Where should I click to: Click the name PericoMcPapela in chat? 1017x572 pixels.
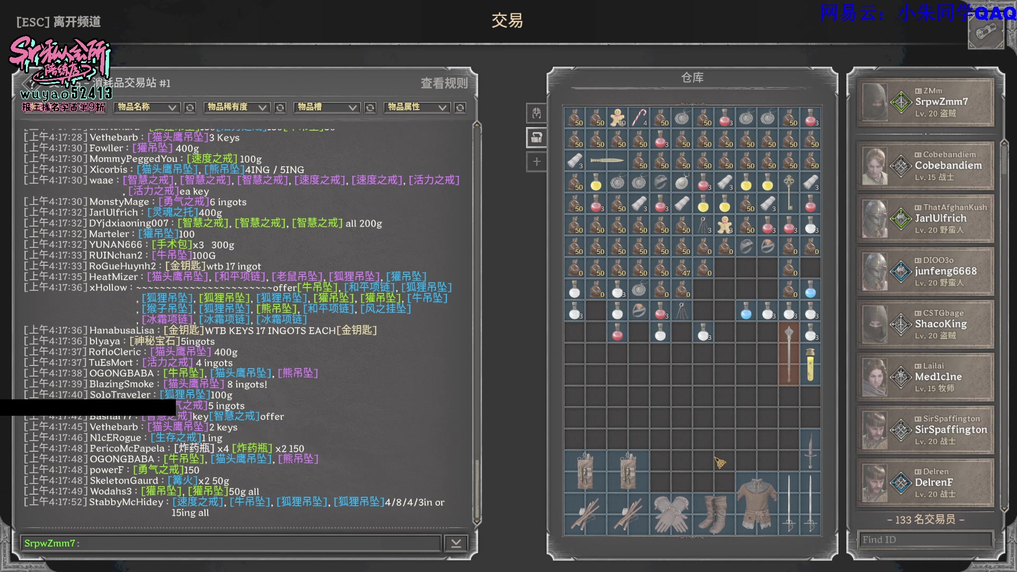click(x=127, y=448)
